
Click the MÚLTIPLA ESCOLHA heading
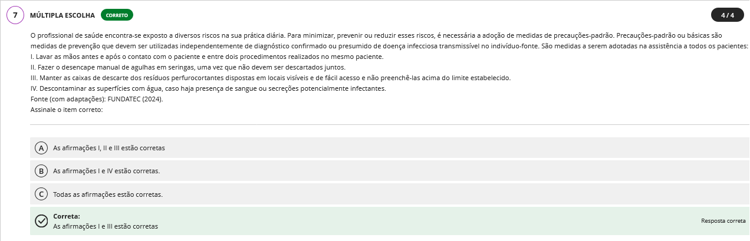pos(63,15)
